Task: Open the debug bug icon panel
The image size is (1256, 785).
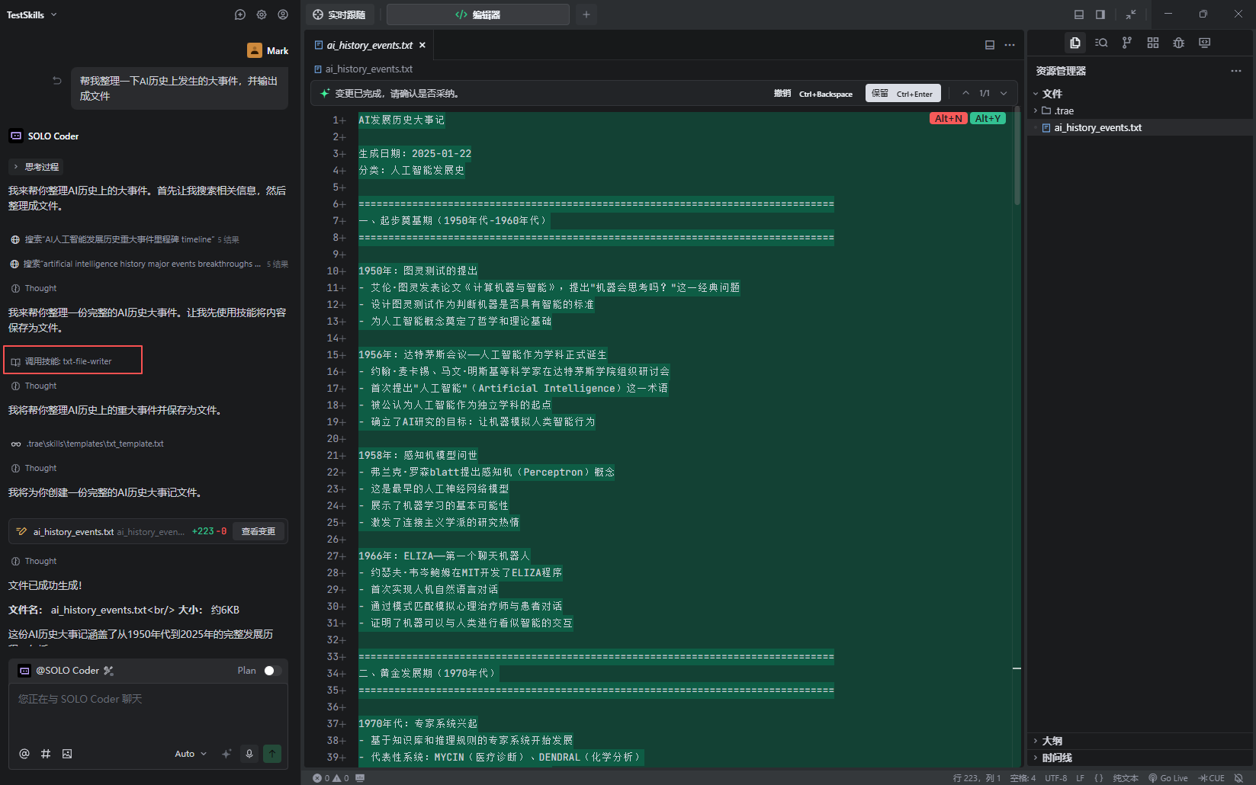Action: (1178, 43)
